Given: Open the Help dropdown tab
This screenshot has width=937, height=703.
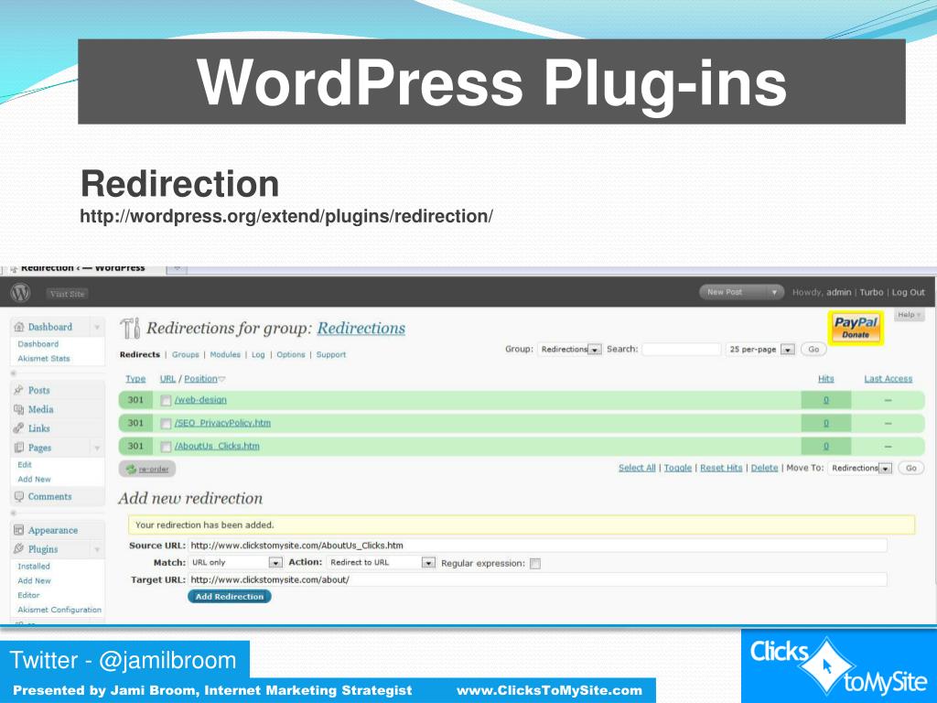Looking at the screenshot, I should [909, 315].
